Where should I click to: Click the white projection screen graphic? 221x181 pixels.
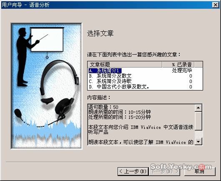point(47,39)
